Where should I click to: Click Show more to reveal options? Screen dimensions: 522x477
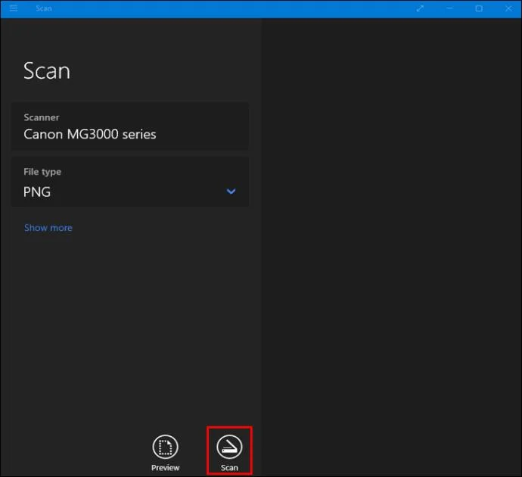pos(48,228)
